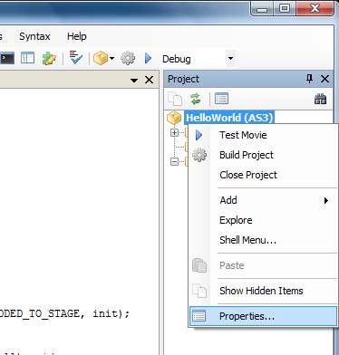Screen dimensions: 339x355
Task: Open the Syntax menu
Action: (x=34, y=36)
